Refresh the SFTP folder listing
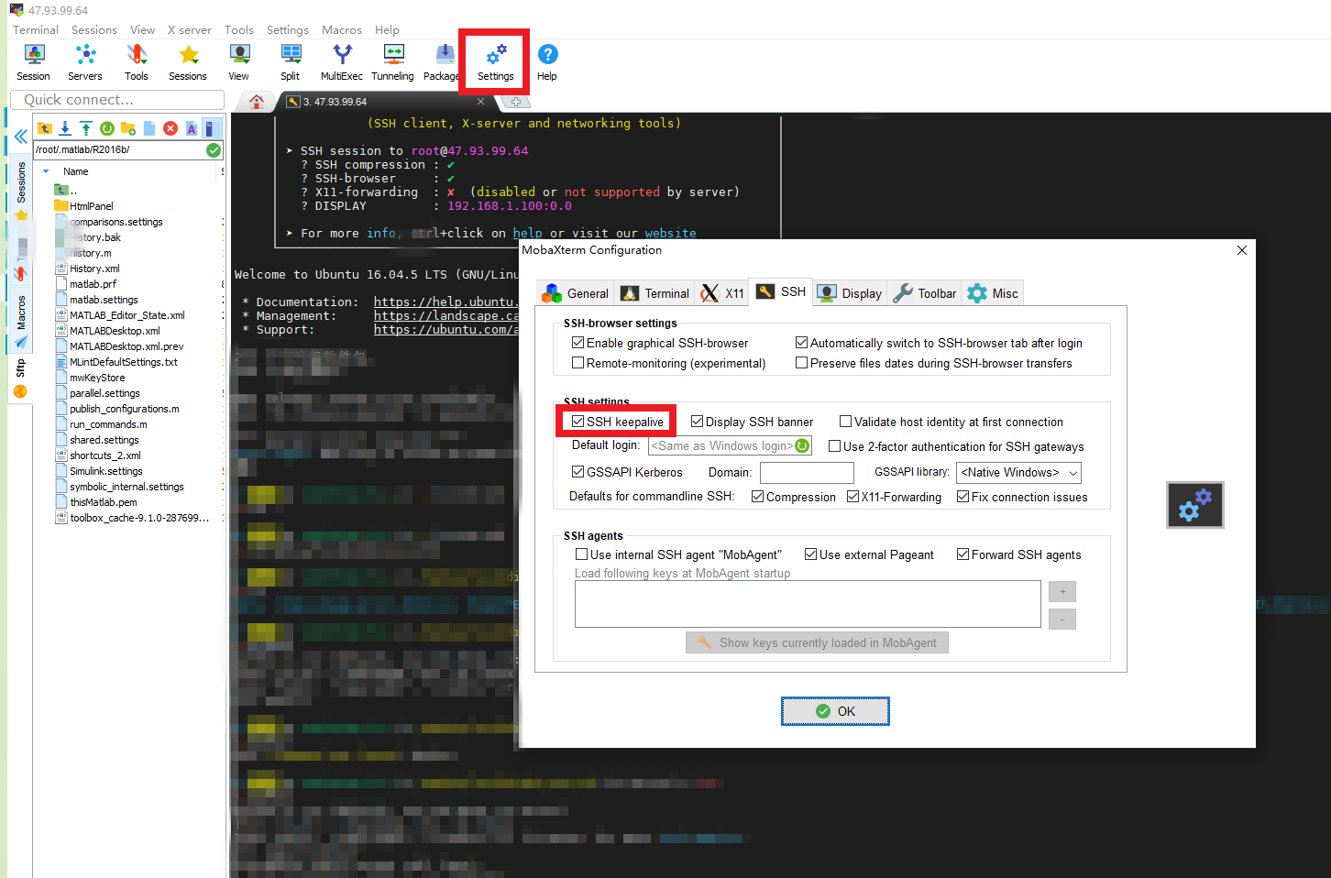The image size is (1331, 878). (106, 128)
